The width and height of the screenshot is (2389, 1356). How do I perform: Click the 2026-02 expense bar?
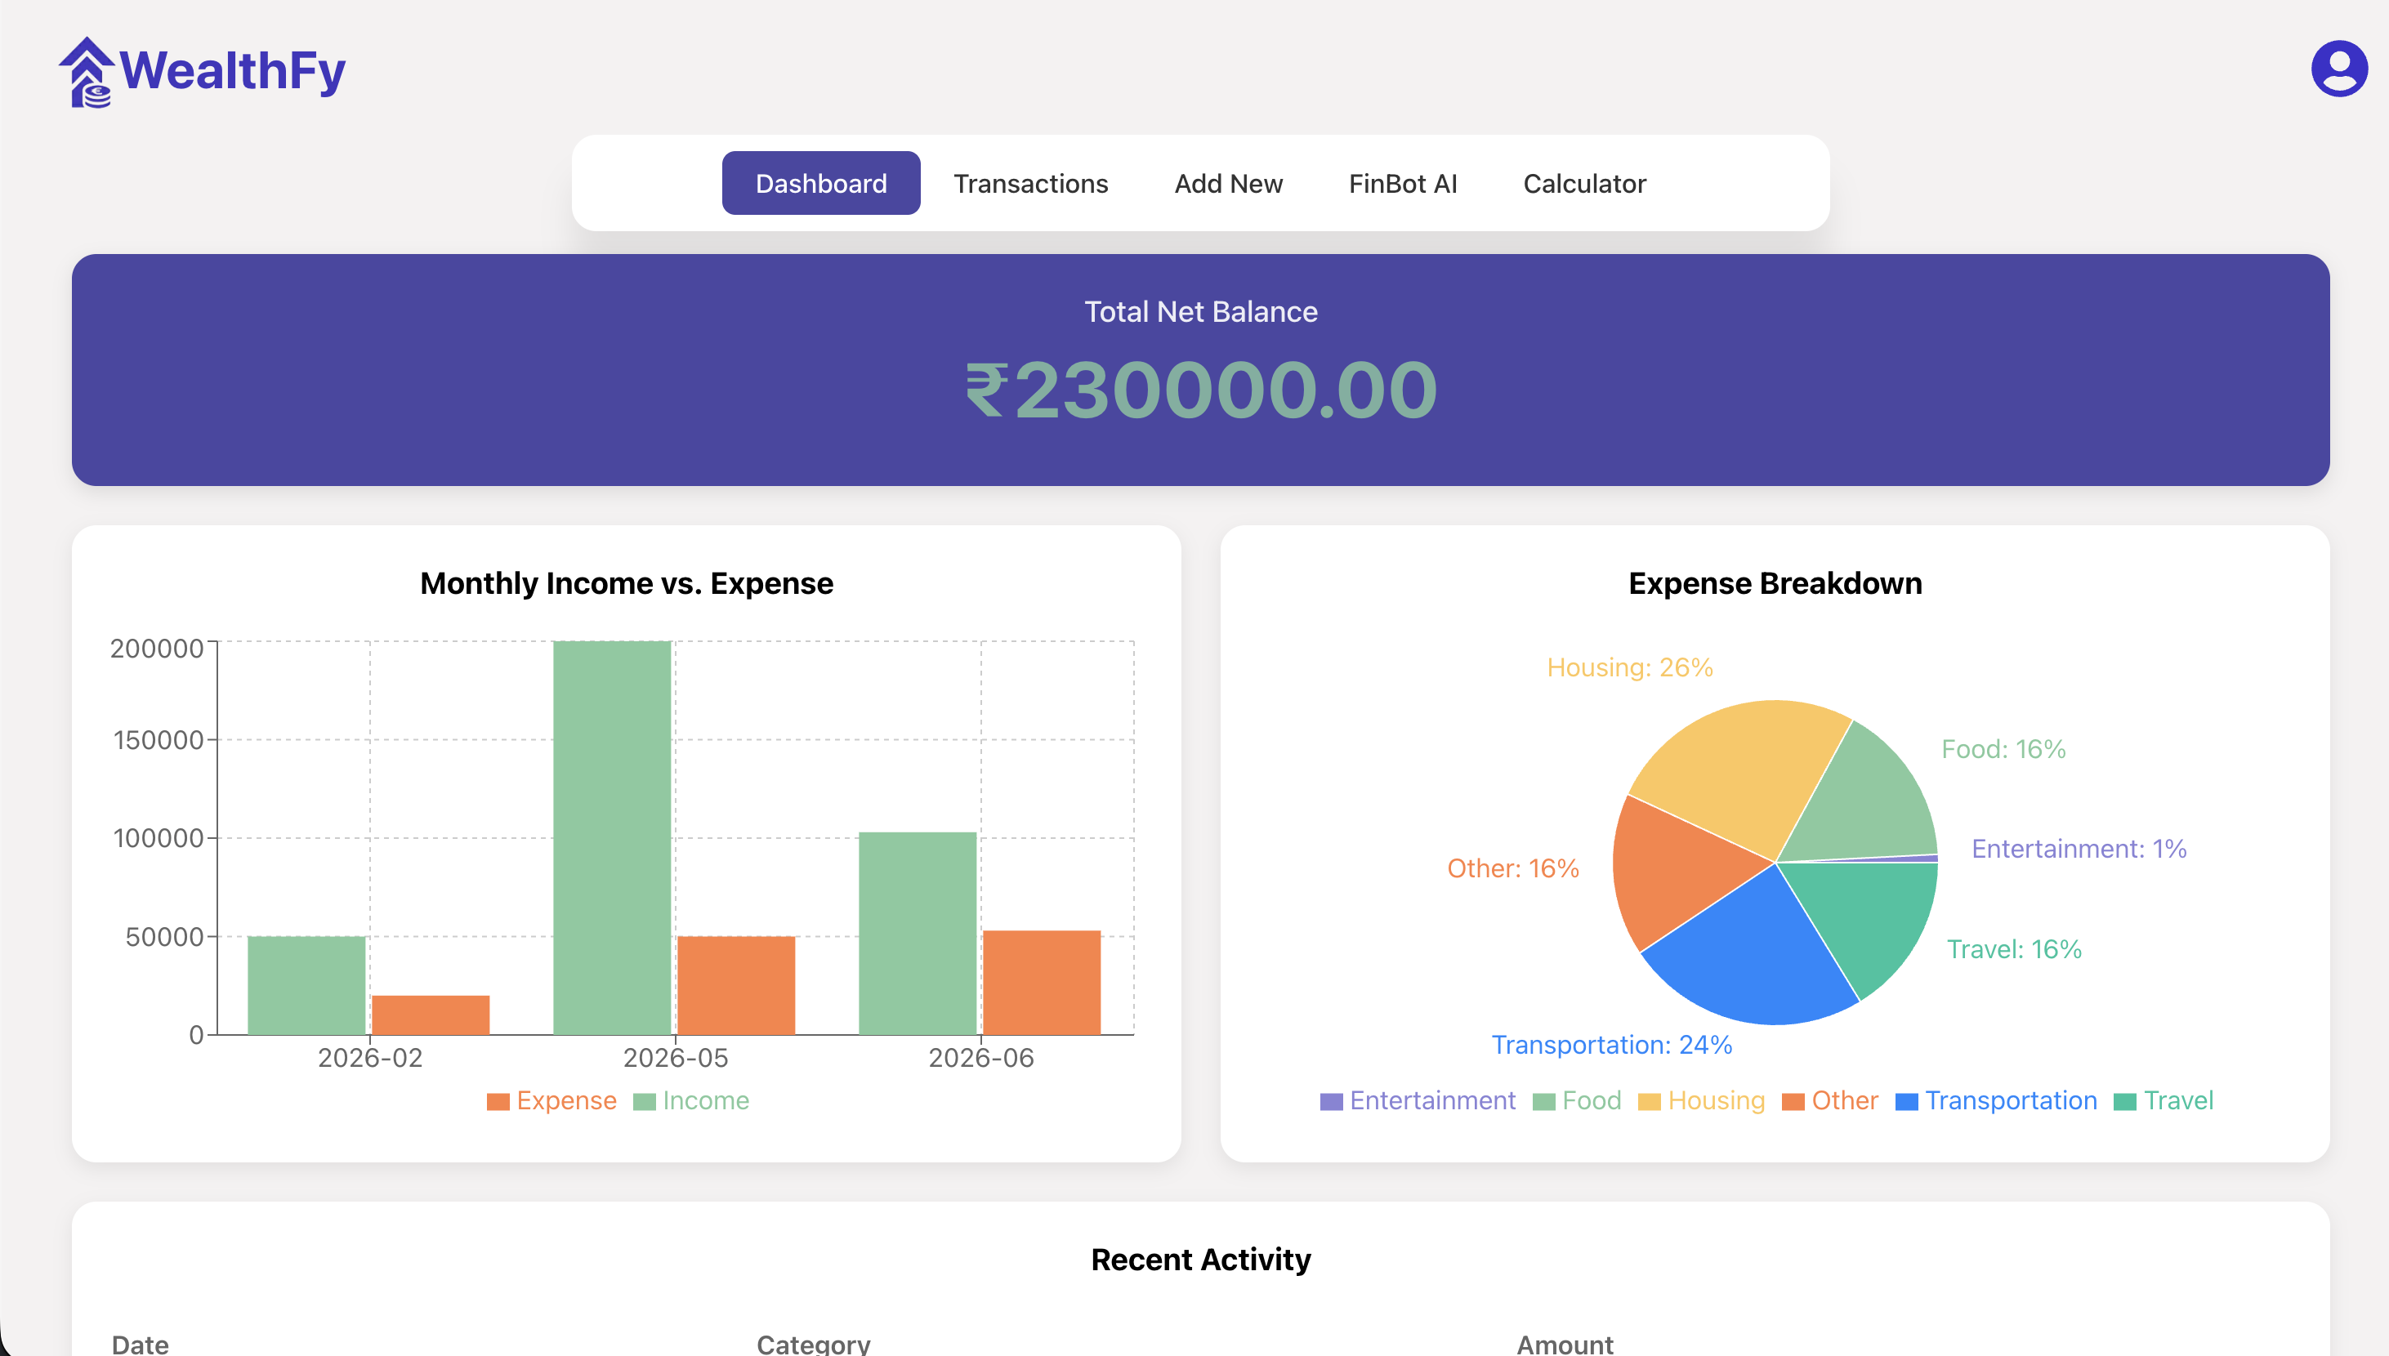[x=431, y=1015]
